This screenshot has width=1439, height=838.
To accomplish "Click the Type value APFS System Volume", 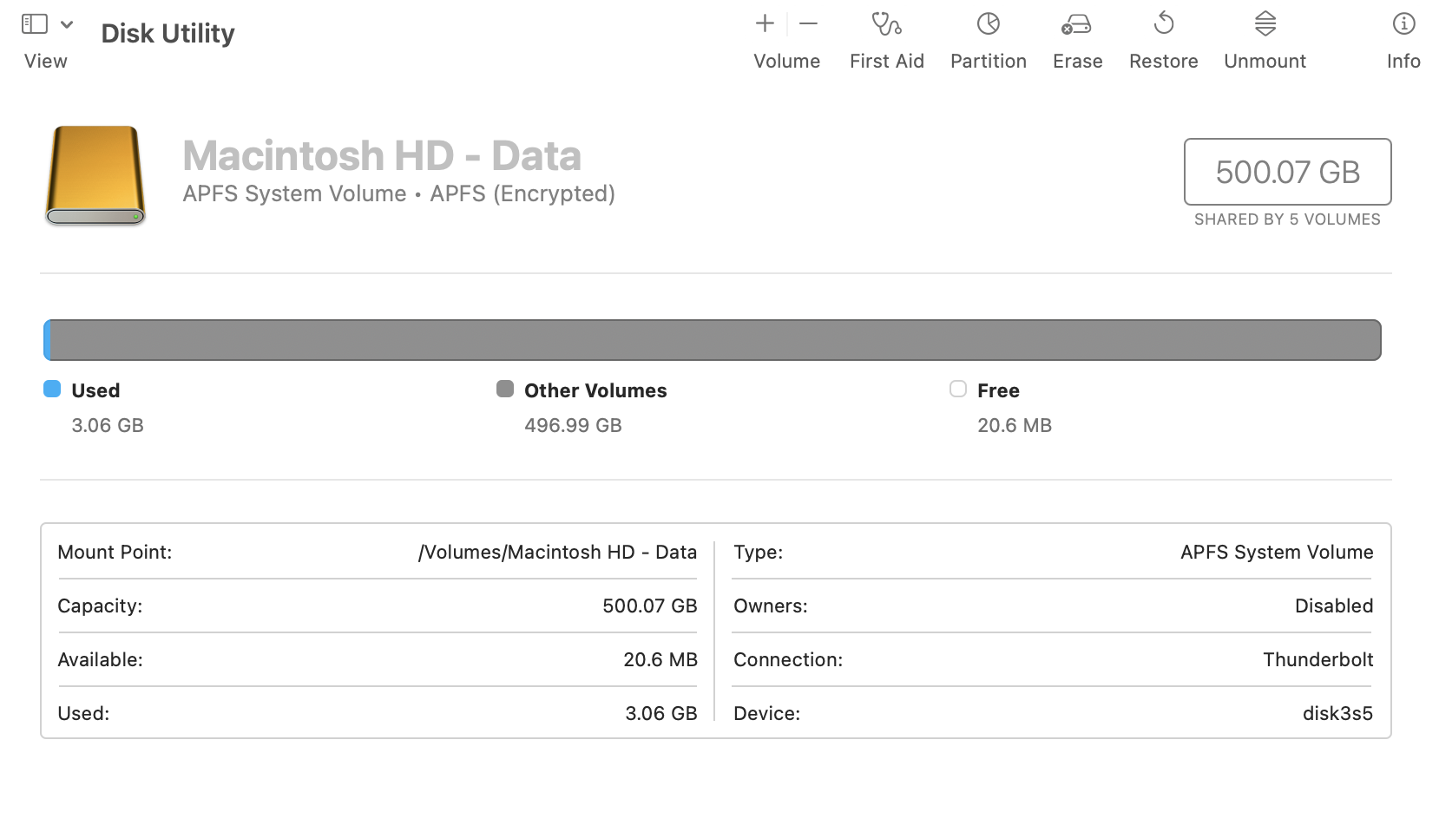I will 1277,553.
